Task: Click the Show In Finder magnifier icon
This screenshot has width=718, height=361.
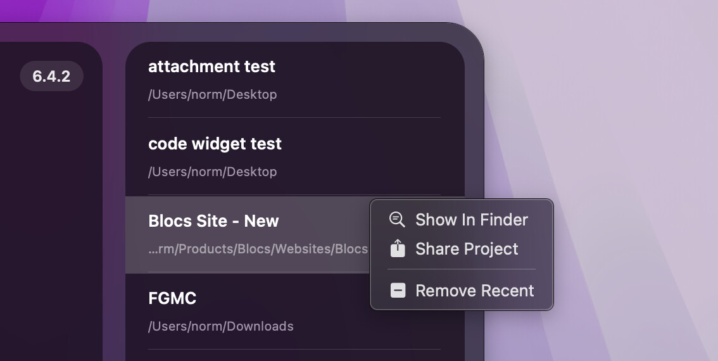Action: click(x=397, y=220)
